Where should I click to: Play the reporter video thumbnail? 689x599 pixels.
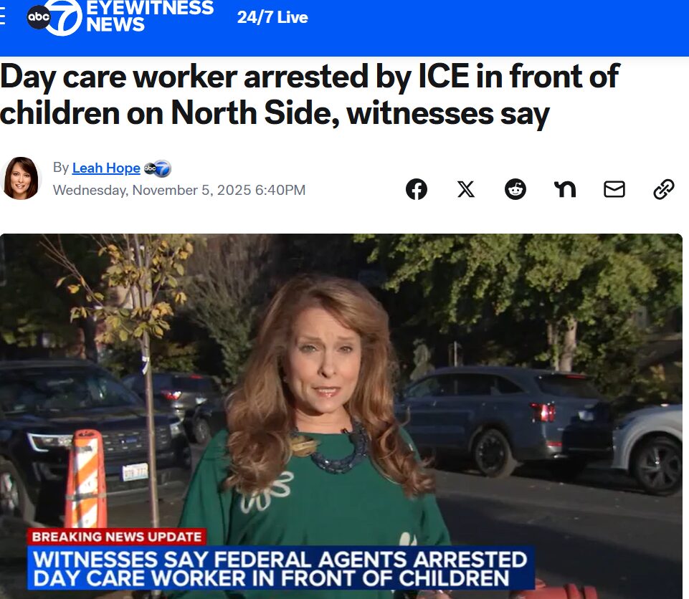tap(341, 416)
